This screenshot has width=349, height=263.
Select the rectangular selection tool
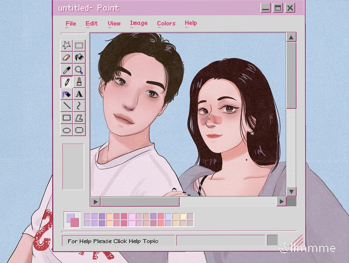(79, 45)
